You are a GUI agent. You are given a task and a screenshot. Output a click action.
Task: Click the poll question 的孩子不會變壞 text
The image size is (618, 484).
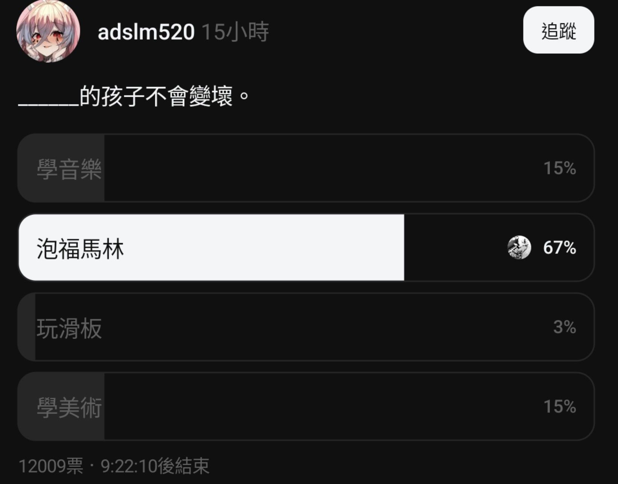point(156,97)
